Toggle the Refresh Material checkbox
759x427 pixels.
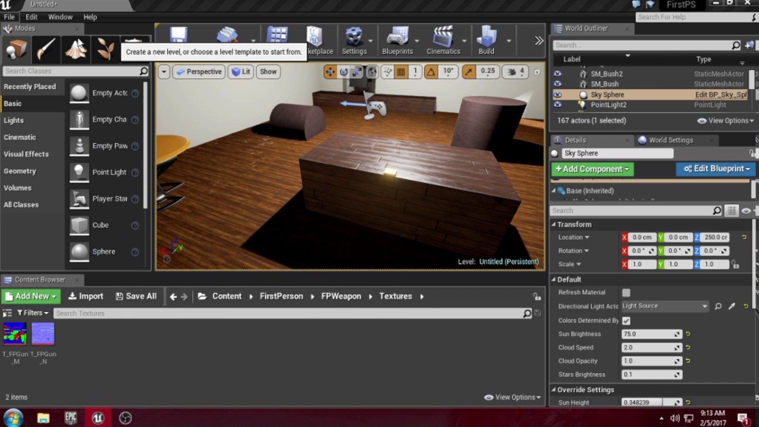point(626,292)
